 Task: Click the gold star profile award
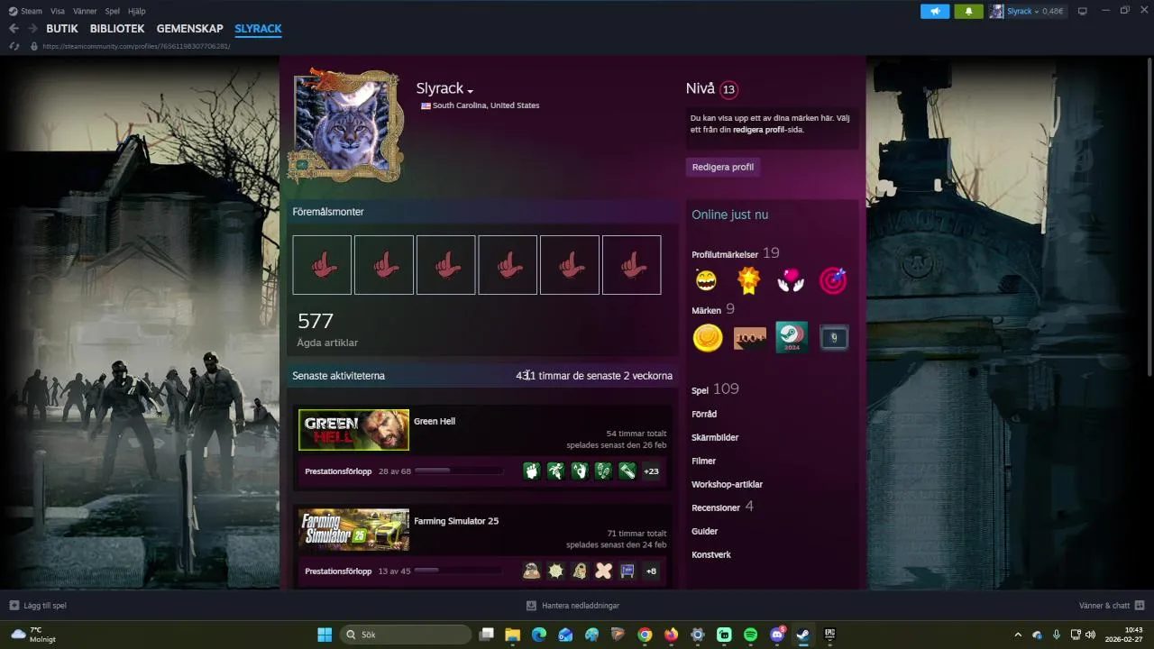click(748, 280)
